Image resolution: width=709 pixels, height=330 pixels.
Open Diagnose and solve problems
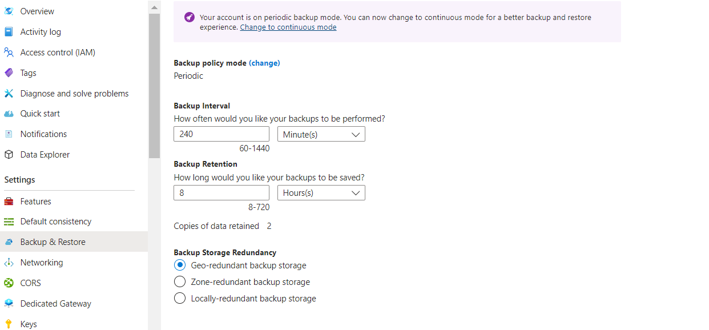(9, 93)
